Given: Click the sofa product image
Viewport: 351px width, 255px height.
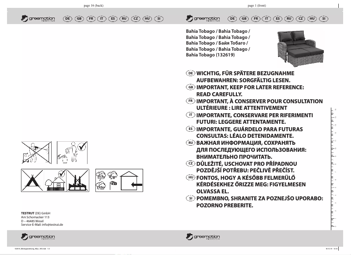Looking at the screenshot, I should click(298, 48).
